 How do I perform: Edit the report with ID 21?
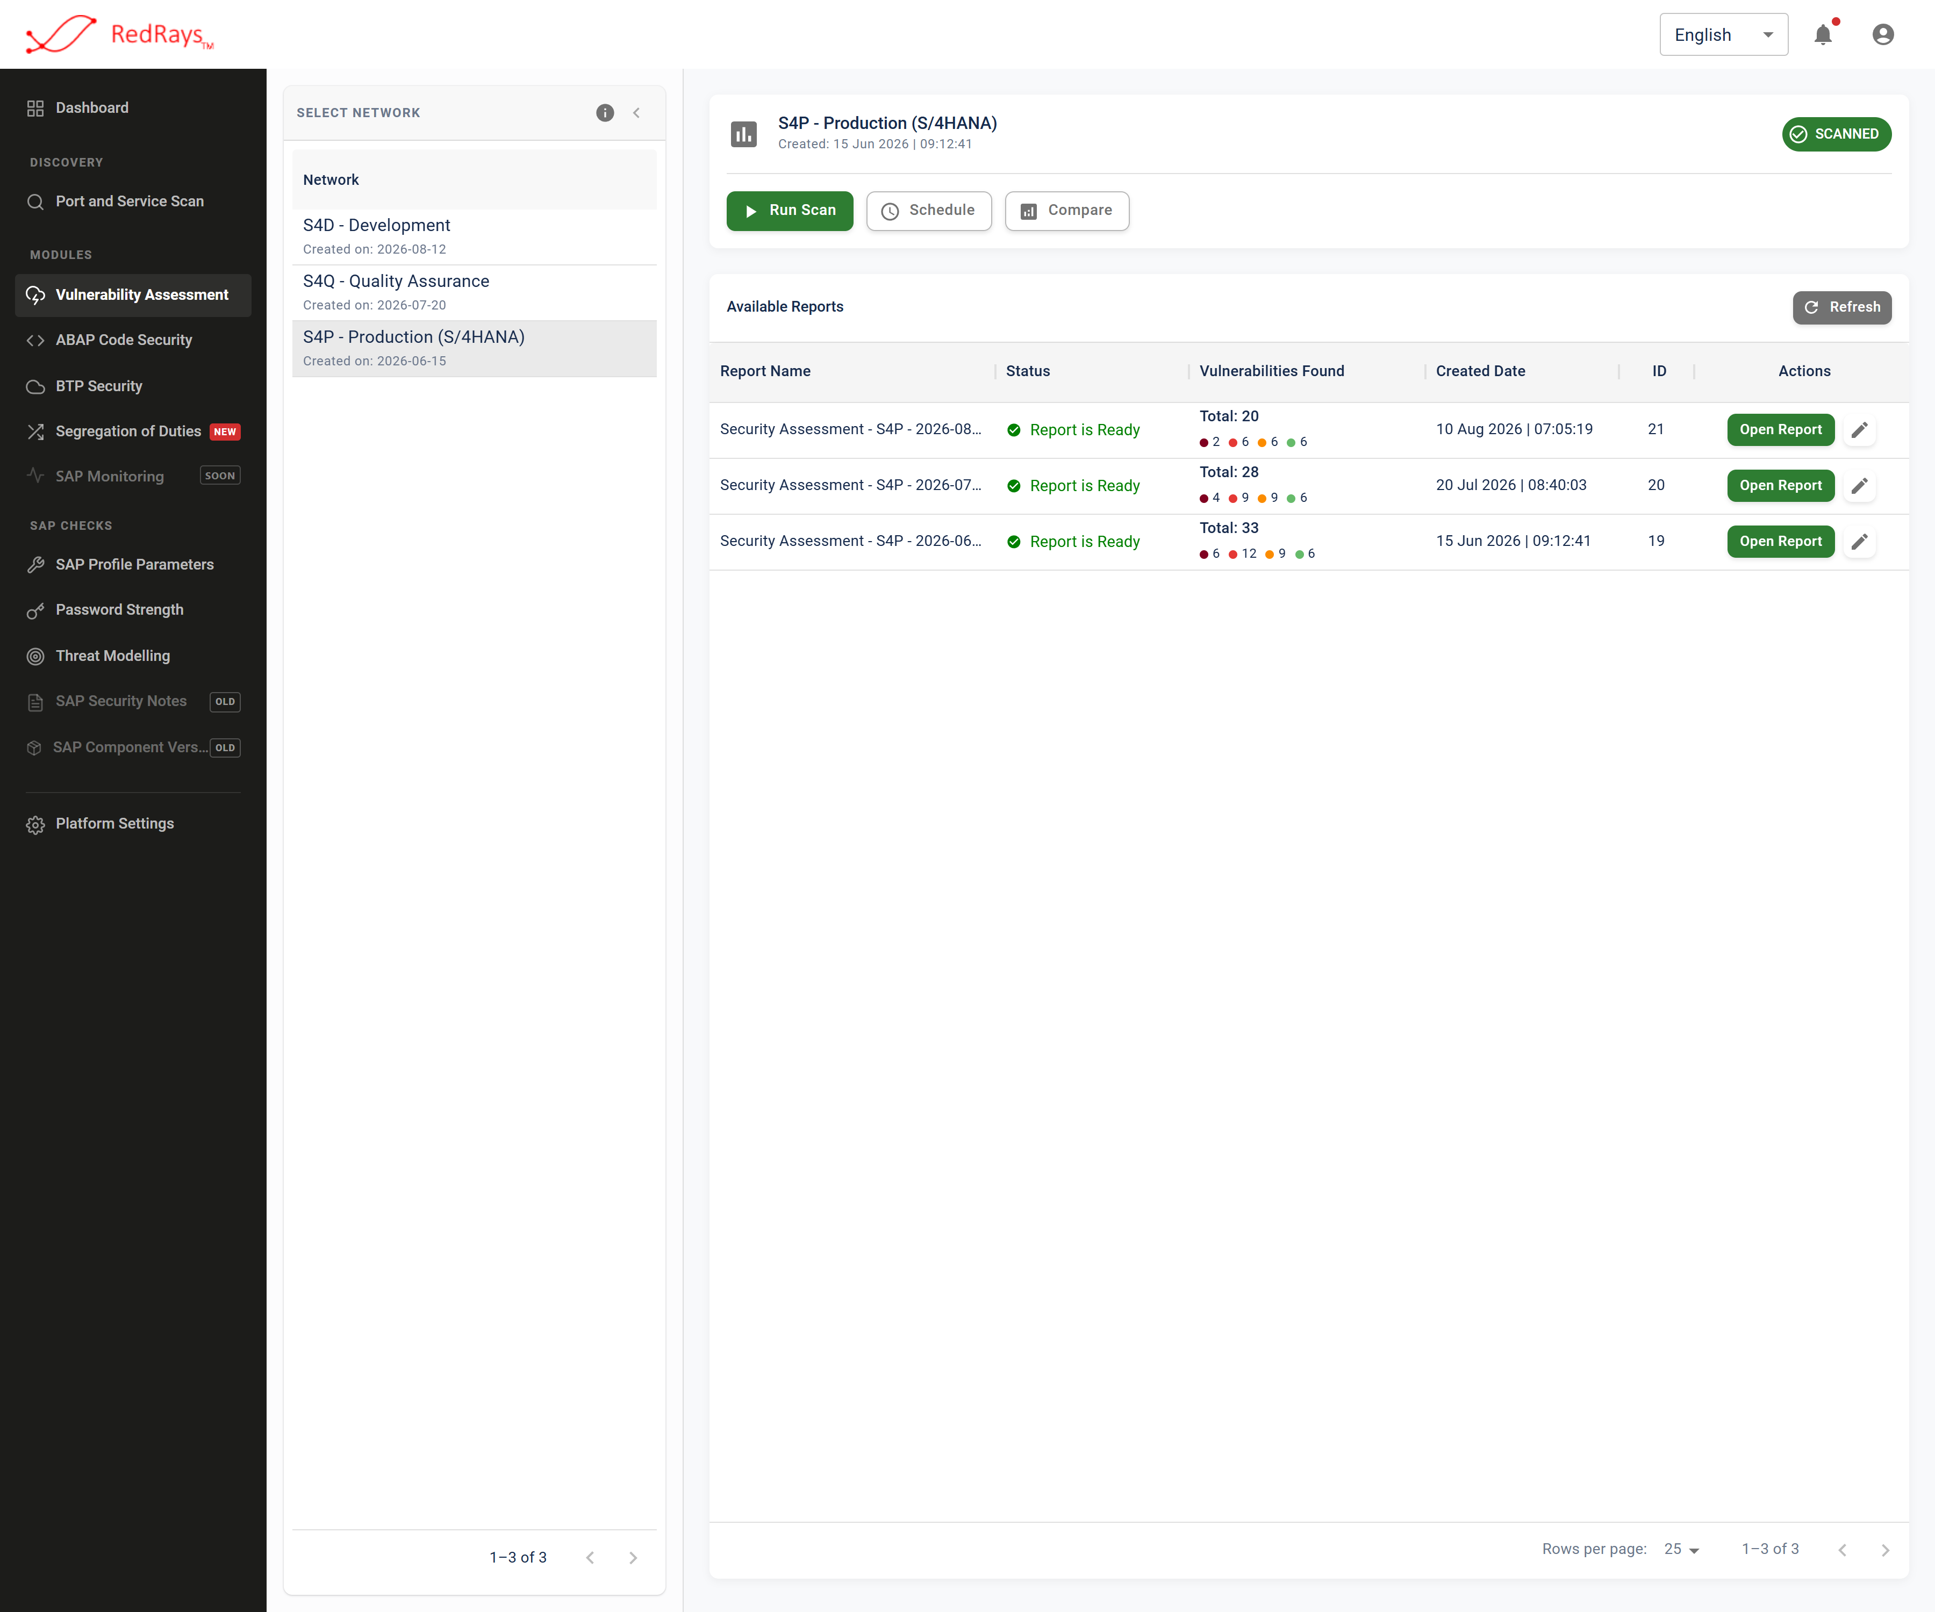pos(1859,430)
